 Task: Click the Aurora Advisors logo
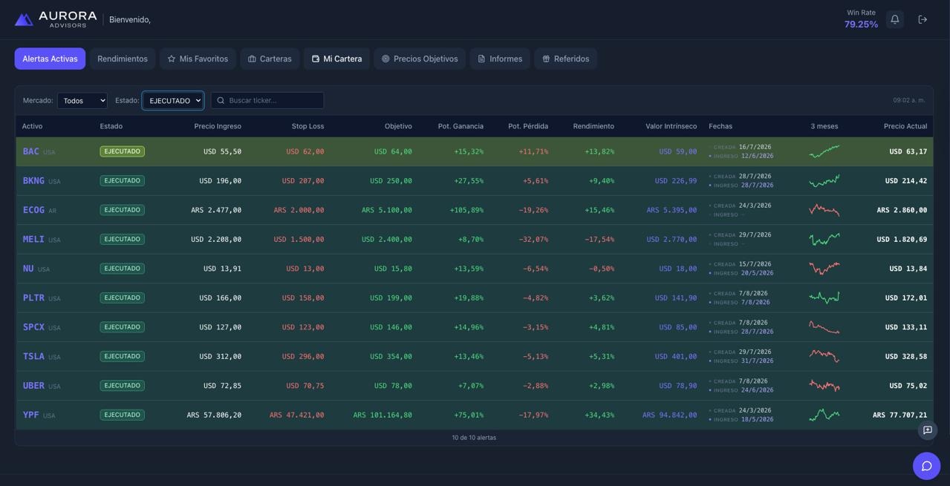click(56, 19)
